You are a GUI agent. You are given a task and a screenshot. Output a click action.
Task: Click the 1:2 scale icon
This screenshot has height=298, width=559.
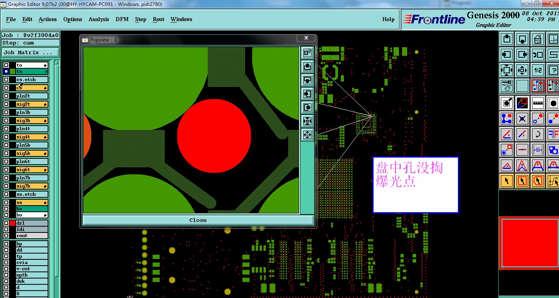click(x=538, y=70)
